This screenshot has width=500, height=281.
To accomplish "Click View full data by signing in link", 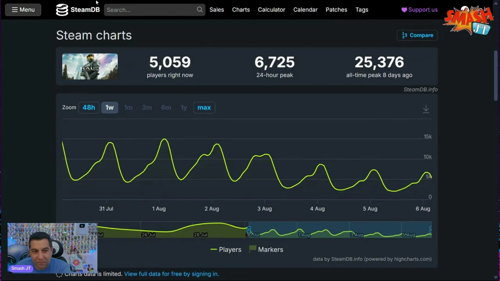I will (171, 274).
